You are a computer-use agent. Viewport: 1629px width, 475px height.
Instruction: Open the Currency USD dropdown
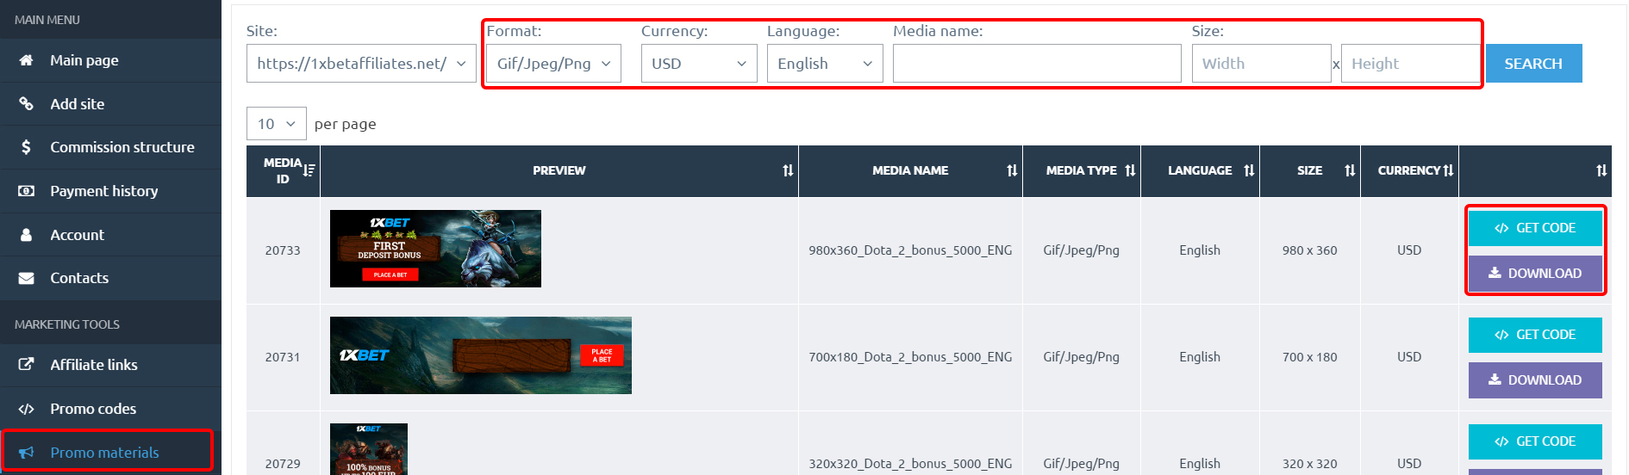click(699, 64)
